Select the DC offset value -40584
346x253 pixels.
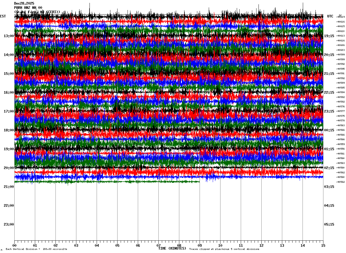point(341,92)
